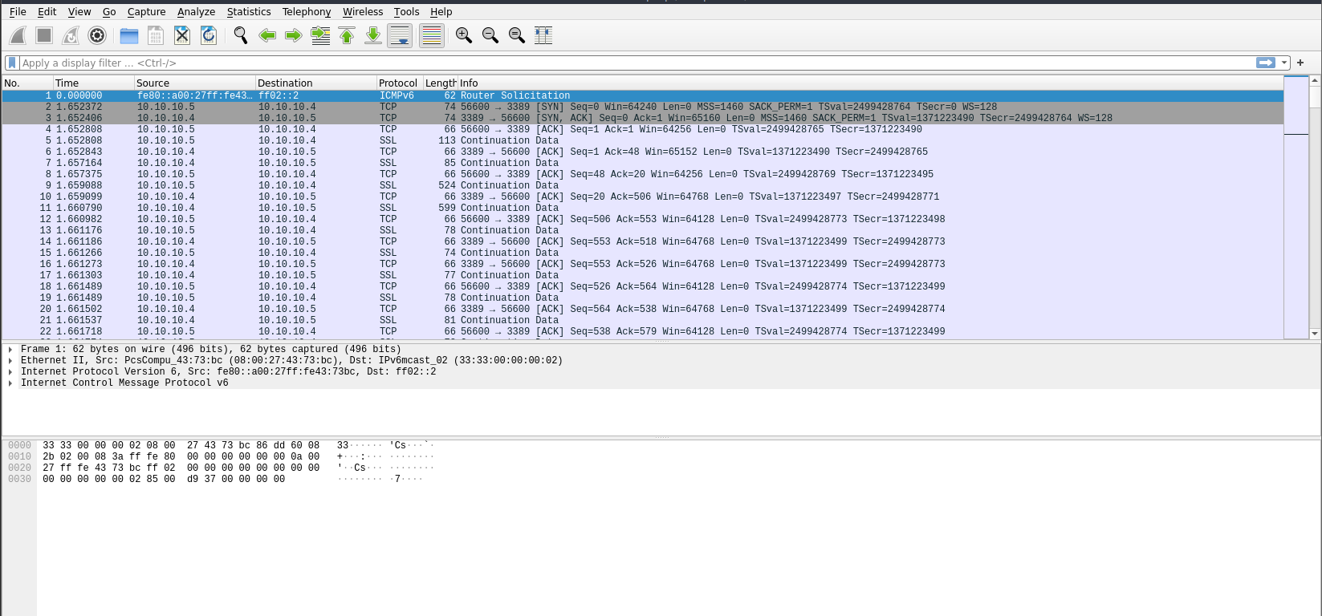Reload this capture file
The width and height of the screenshot is (1322, 616).
click(x=209, y=35)
